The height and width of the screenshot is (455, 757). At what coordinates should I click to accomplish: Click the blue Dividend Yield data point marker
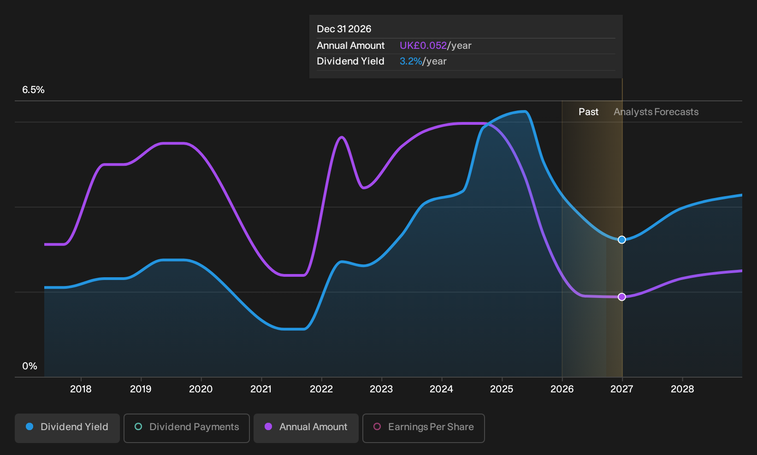pos(622,239)
